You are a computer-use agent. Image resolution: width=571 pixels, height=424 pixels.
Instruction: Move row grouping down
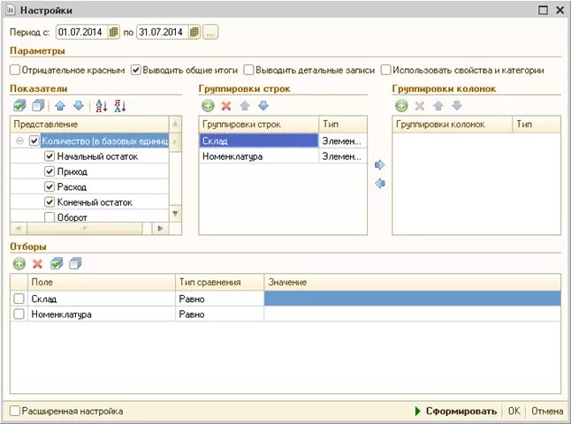[263, 106]
